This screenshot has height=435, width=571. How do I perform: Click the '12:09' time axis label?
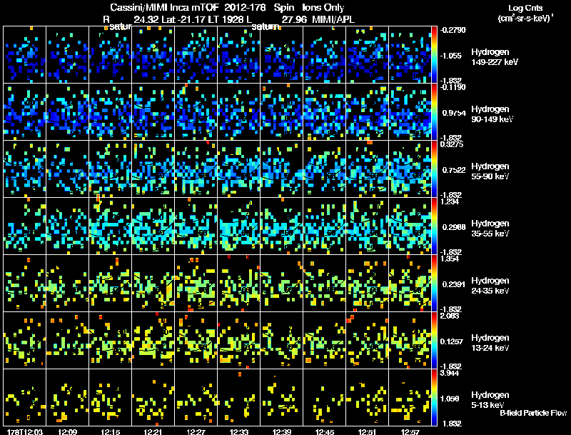67,431
